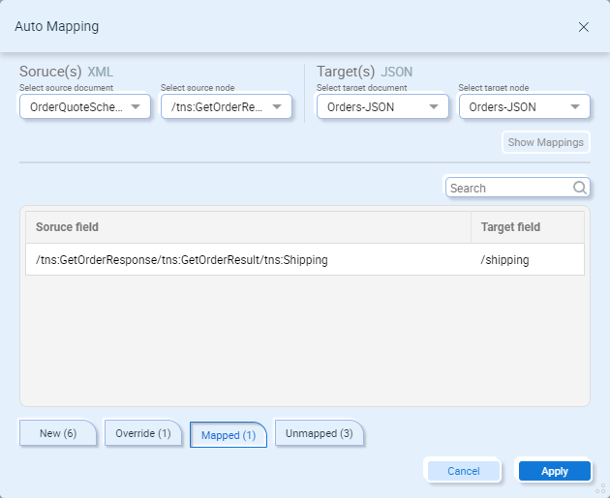Open the target node Orders-JSON dropdown
The width and height of the screenshot is (610, 498).
point(525,106)
